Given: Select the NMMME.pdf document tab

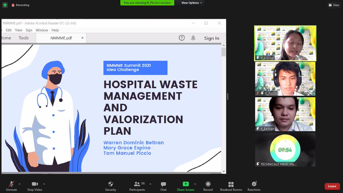Looking at the screenshot, I should [x=61, y=38].
